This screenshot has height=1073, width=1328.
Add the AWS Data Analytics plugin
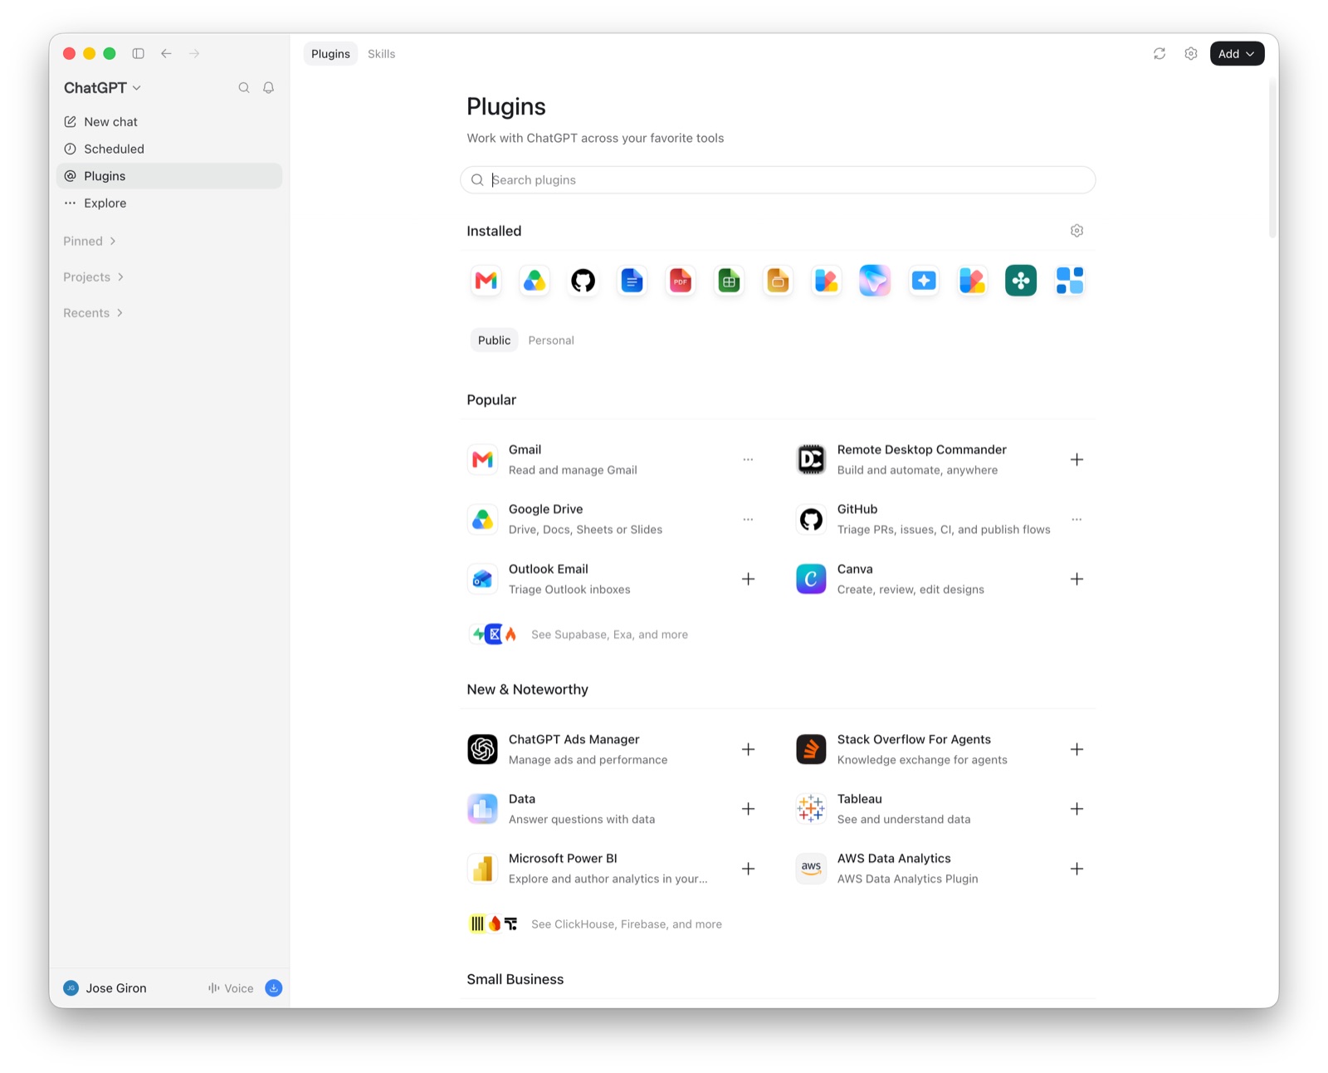(x=1077, y=869)
